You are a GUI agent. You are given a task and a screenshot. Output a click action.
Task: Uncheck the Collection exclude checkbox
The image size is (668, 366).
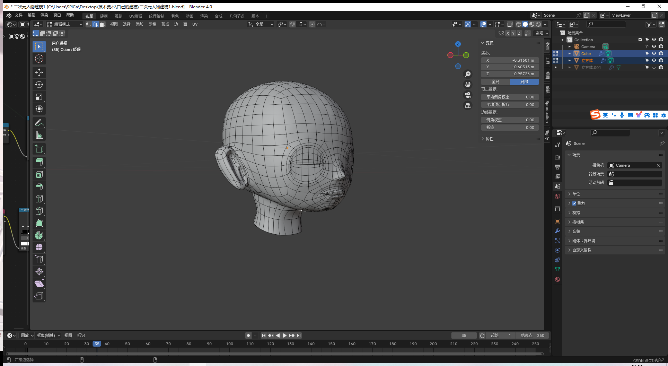pos(640,40)
